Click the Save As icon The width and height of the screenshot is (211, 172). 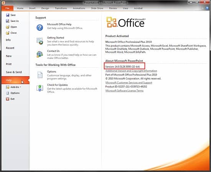click(8, 21)
